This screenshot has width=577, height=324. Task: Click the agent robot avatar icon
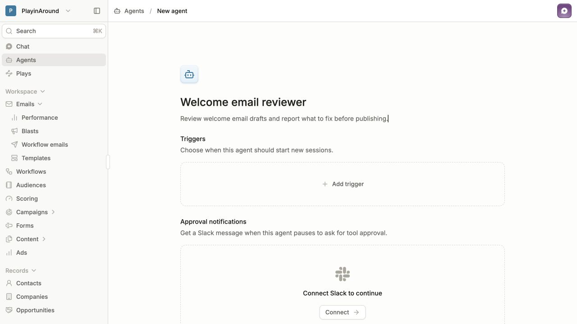[189, 75]
